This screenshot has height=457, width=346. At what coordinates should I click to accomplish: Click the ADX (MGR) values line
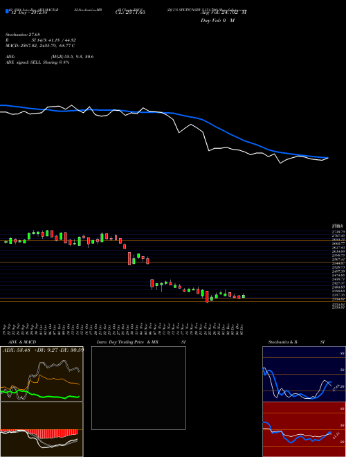point(50,57)
